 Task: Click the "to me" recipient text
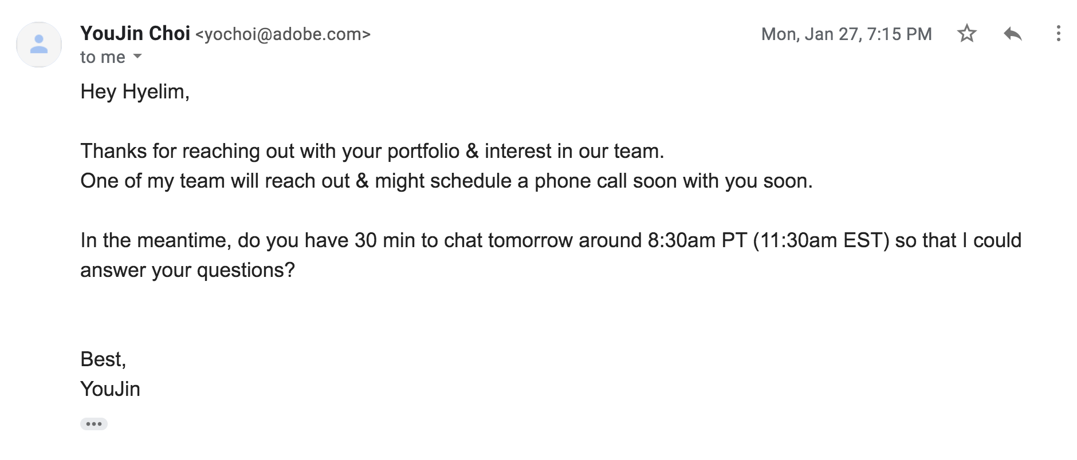click(103, 57)
